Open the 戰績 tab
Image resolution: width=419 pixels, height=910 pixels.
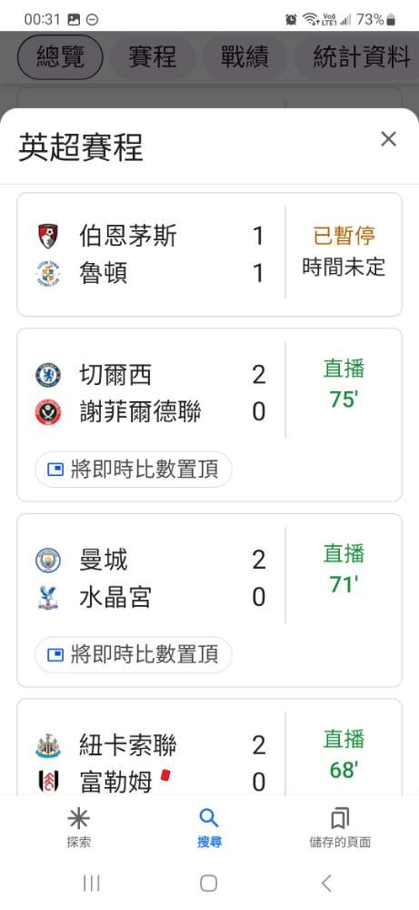tap(244, 56)
